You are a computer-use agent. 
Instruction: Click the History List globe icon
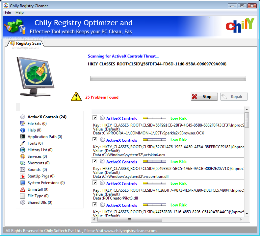pyautogui.click(x=23, y=150)
